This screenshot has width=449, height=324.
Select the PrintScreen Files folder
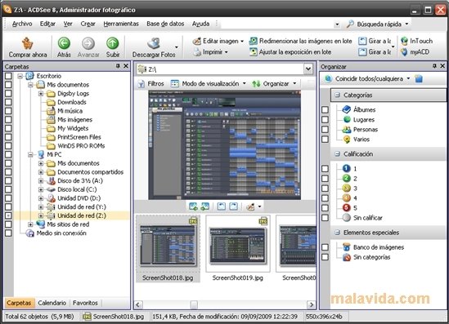coord(79,137)
